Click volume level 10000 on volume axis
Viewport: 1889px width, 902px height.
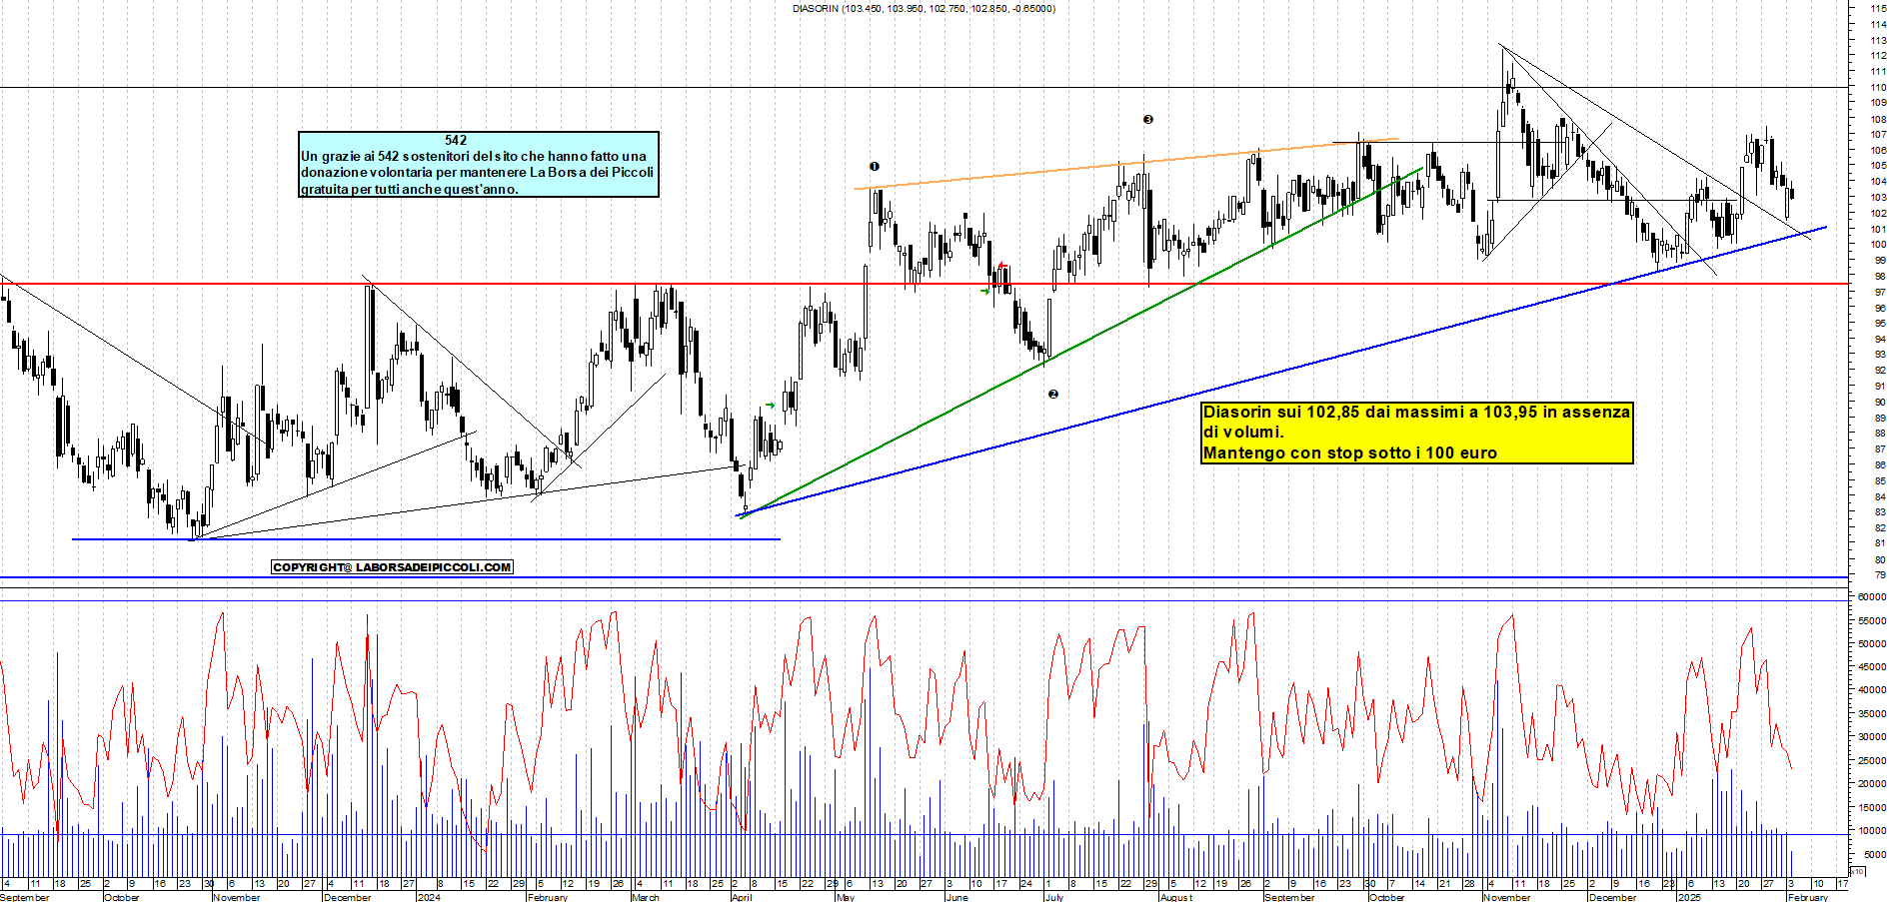(x=1872, y=830)
